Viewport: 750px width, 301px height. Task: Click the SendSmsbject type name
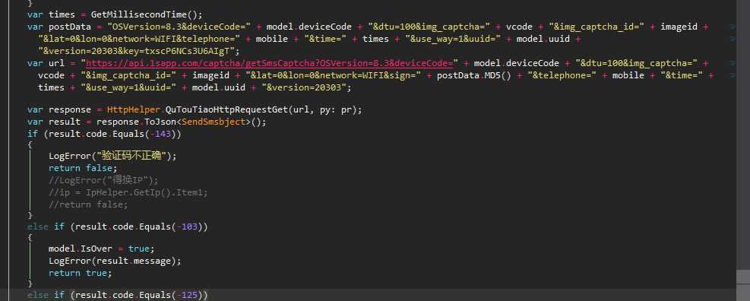[x=214, y=122]
